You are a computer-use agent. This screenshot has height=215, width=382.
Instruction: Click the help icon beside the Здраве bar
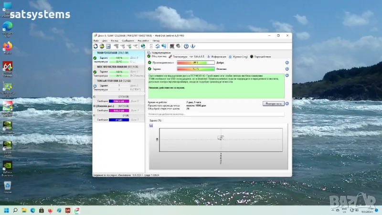[287, 69]
